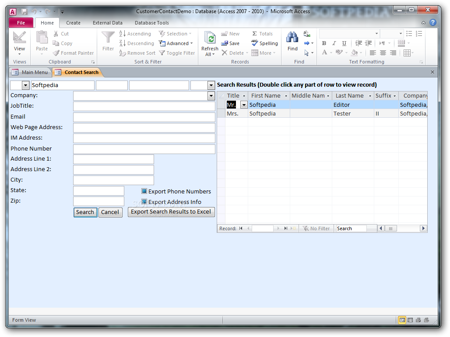
Task: Minimize the ribbon with the caret
Action: point(423,23)
